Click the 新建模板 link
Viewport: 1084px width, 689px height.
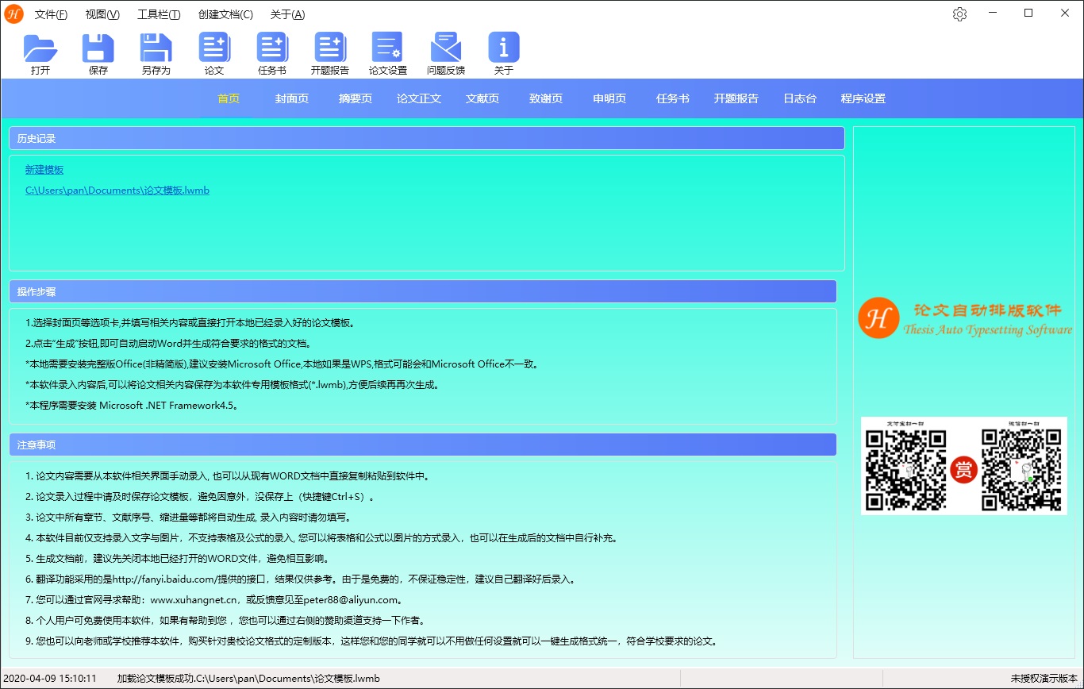coord(44,170)
